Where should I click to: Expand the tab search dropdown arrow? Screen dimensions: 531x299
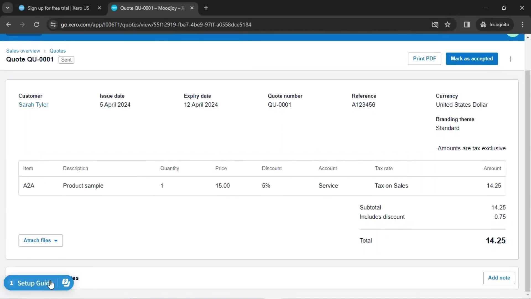coord(7,8)
